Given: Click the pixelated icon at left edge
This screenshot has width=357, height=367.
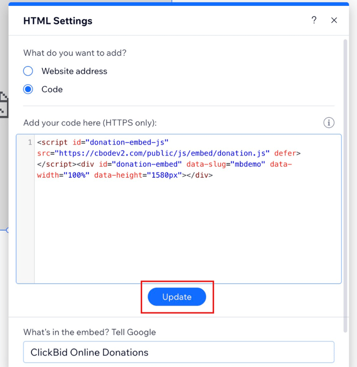Looking at the screenshot, I should pos(4,105).
